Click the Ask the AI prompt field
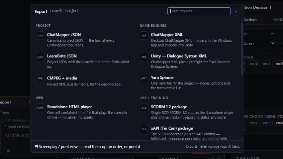283x159 pixels. (17, 135)
